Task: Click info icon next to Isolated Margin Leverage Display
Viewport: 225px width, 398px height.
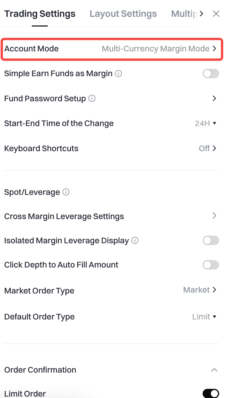Action: [x=135, y=241]
